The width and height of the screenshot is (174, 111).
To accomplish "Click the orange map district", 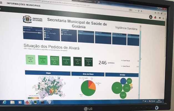I will coord(51,91).
